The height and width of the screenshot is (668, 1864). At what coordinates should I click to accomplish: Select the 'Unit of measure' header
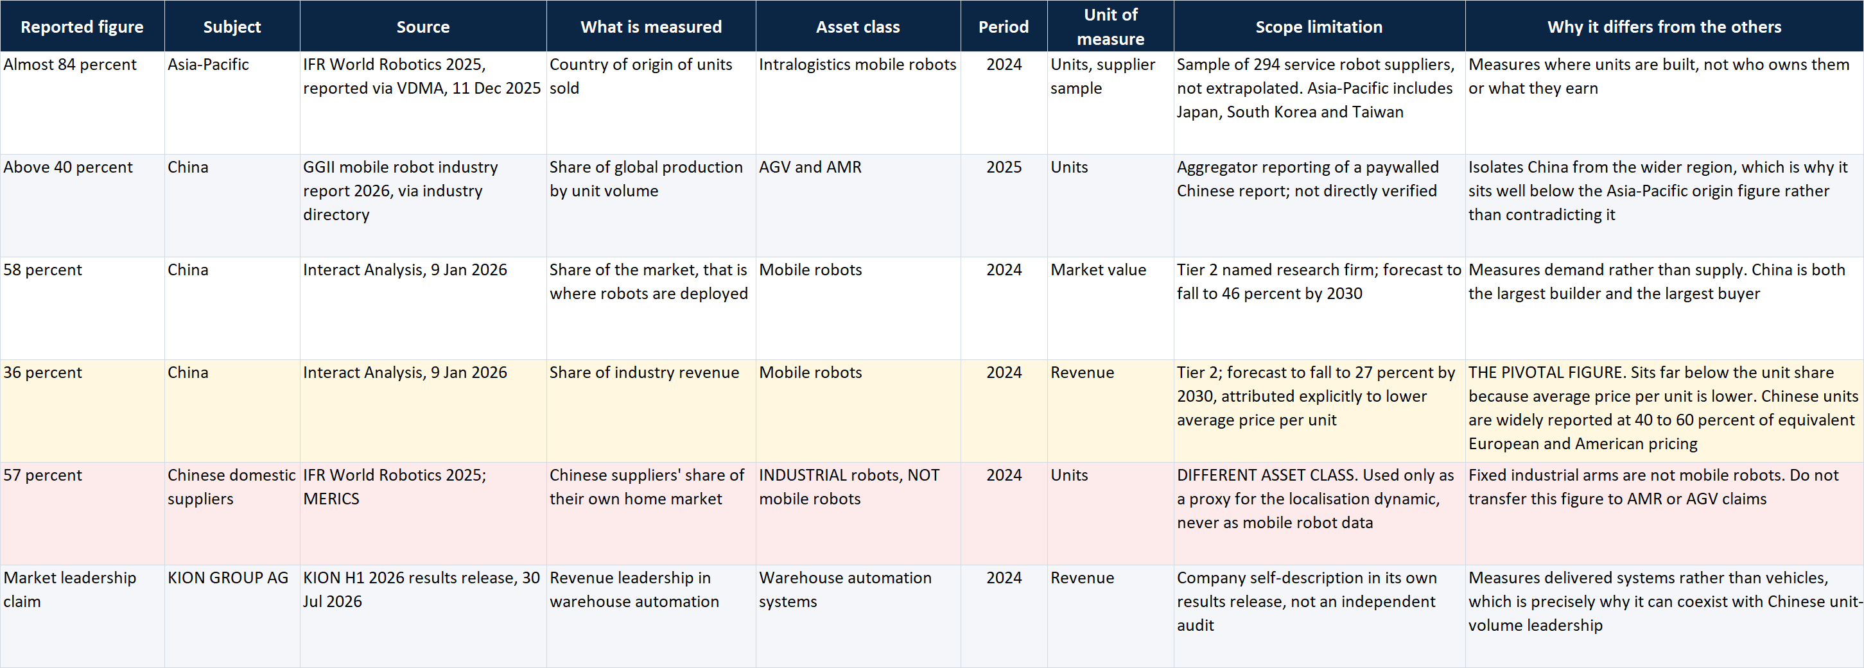tap(1111, 26)
